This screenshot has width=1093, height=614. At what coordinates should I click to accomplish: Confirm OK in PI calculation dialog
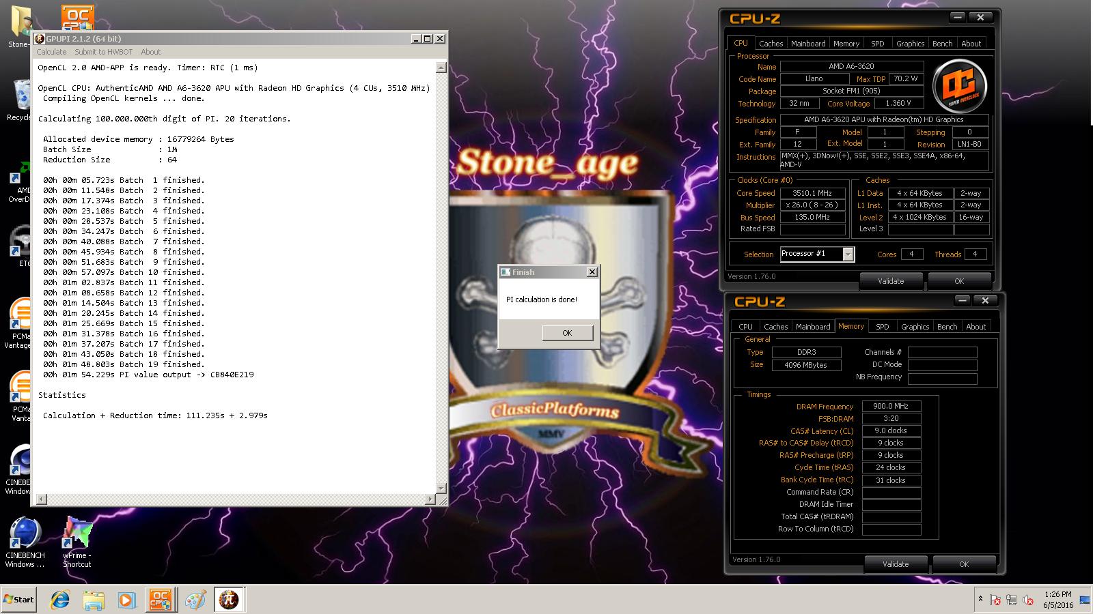[x=567, y=333]
